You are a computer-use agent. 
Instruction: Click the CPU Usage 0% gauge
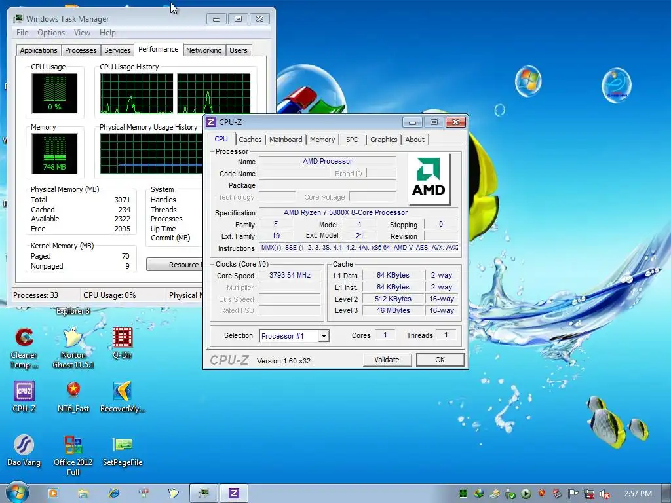pos(54,93)
